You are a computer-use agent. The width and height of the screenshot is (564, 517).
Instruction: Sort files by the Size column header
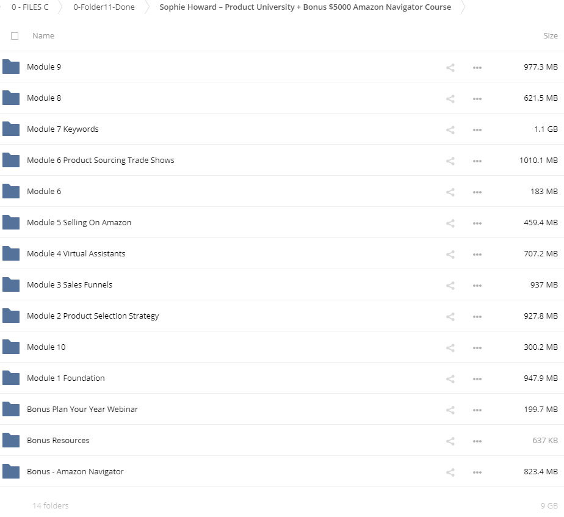pos(550,36)
